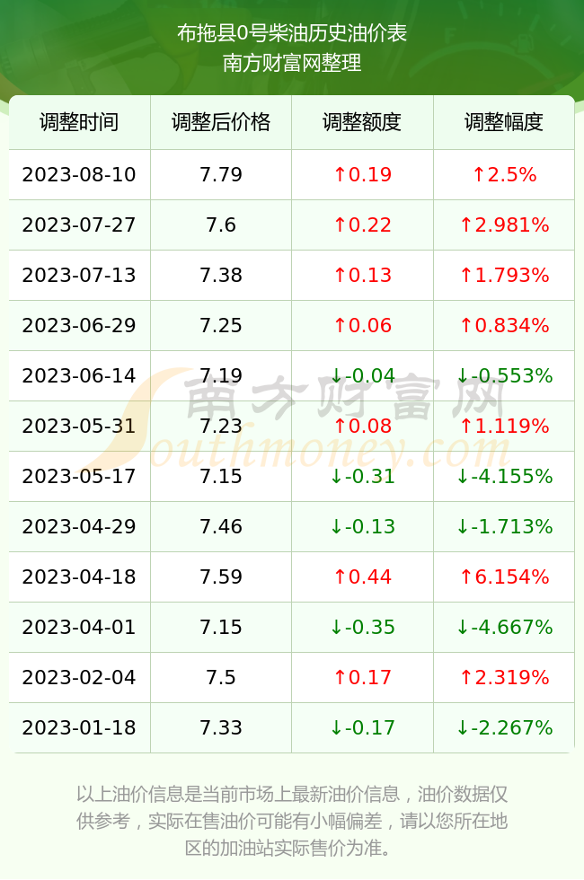584x880 pixels.
Task: Select the 2023-07-13 date cell
Action: point(79,275)
